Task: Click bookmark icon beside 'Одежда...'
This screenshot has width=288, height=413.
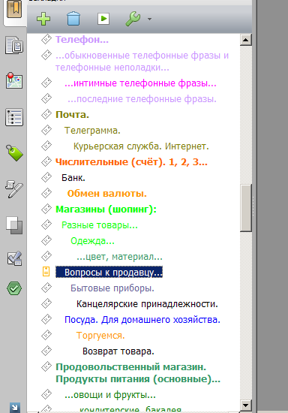Action: coord(46,240)
